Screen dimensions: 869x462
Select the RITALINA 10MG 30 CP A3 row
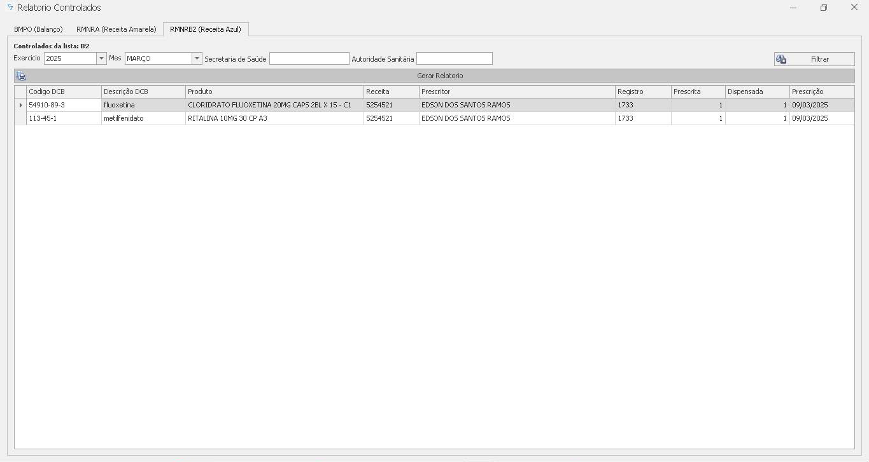coord(274,118)
